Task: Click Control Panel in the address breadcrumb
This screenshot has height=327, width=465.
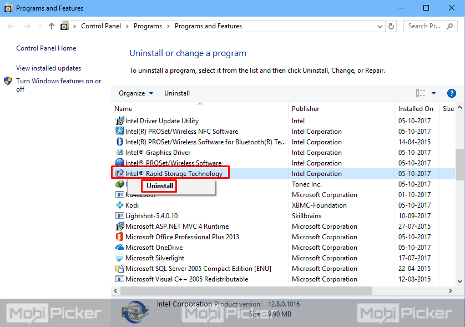Action: coord(101,26)
